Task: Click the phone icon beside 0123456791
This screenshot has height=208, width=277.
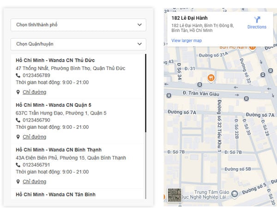Action: (x=18, y=165)
